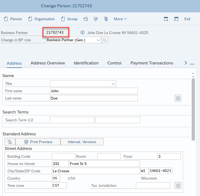This screenshot has height=196, width=200.
Task: Click Exit in the toolbar
Action: click(187, 19)
